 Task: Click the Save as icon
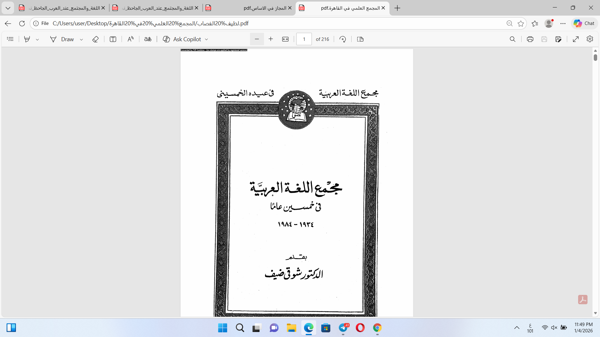click(x=558, y=39)
